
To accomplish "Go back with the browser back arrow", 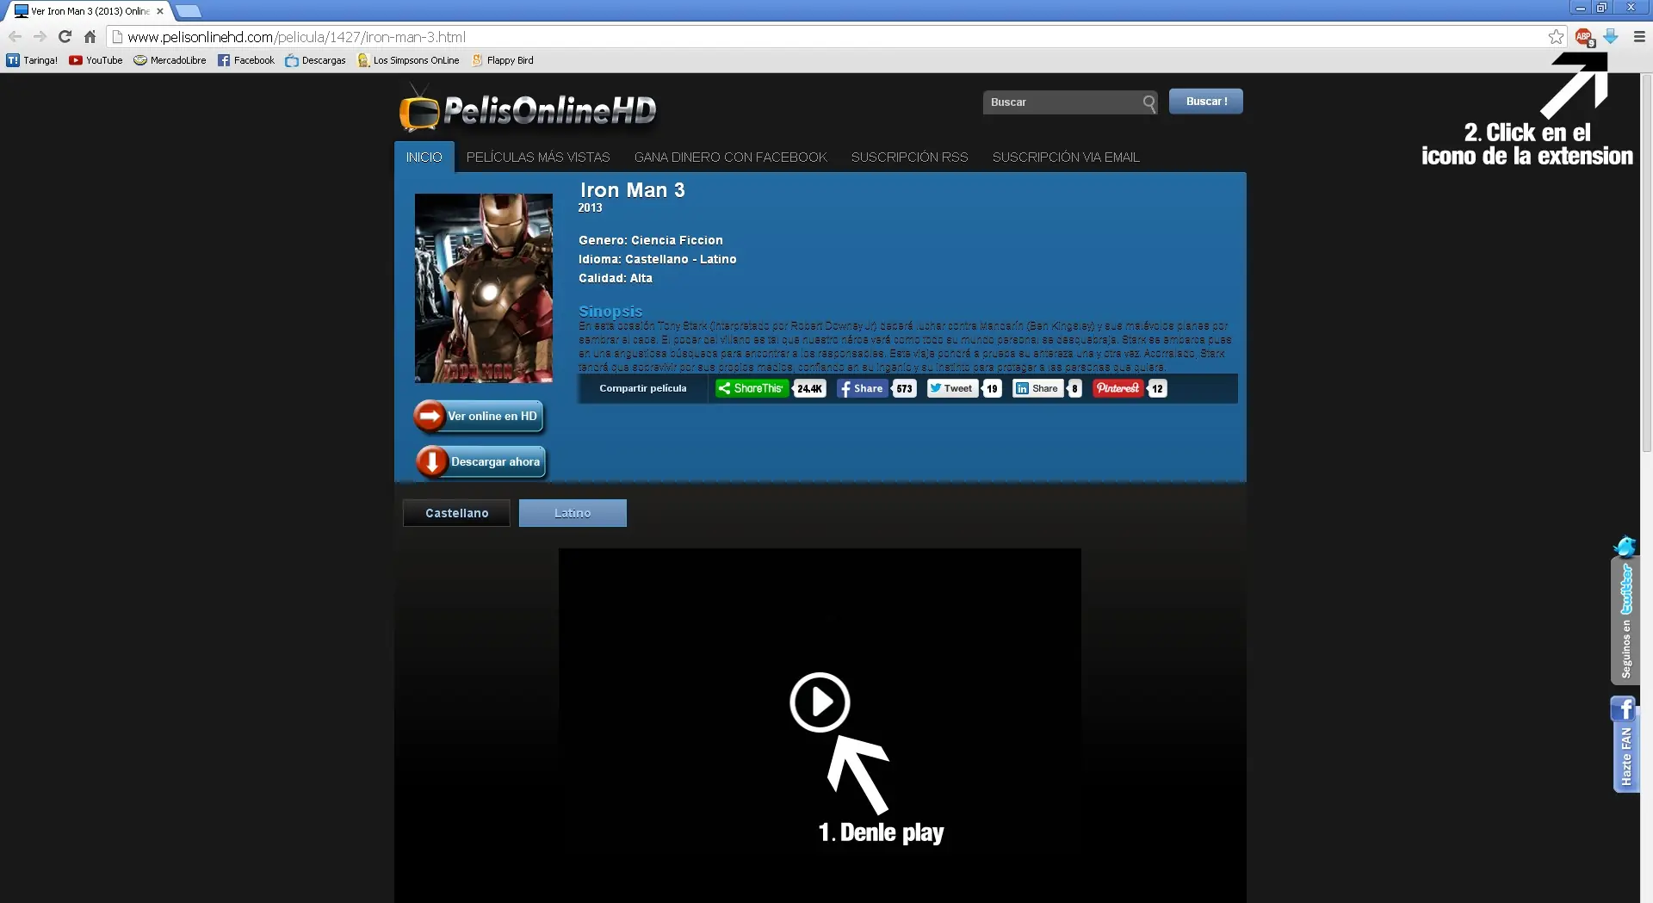I will coord(15,37).
